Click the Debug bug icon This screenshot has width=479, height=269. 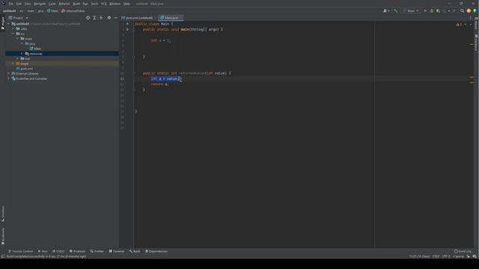tap(432, 10)
